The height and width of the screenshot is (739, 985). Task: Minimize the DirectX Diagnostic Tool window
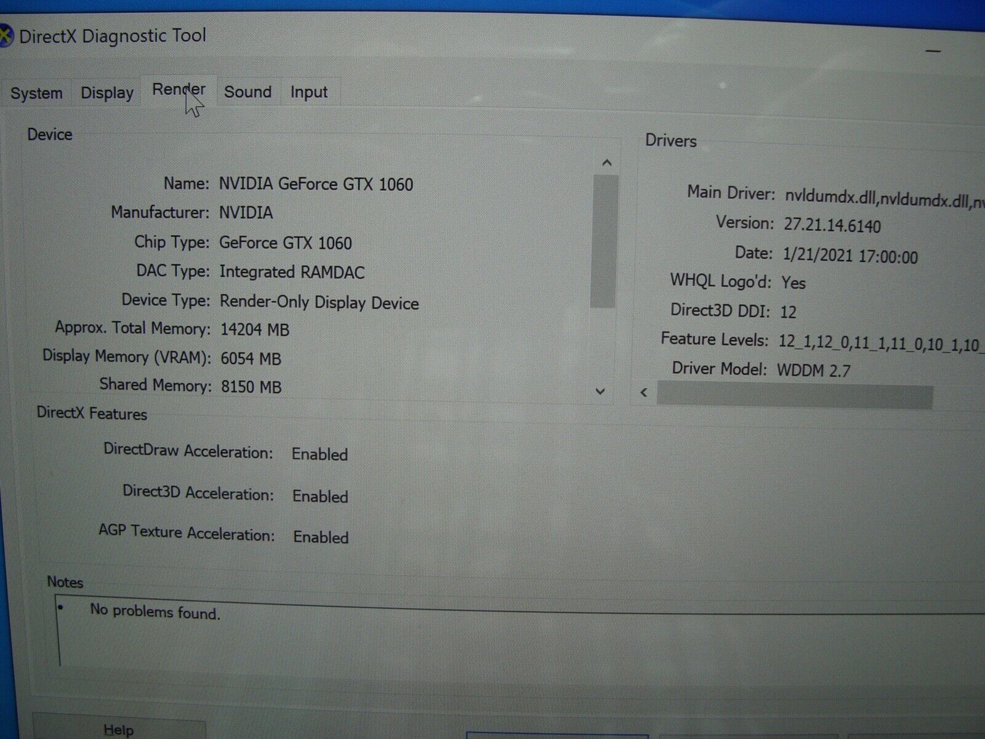(933, 50)
